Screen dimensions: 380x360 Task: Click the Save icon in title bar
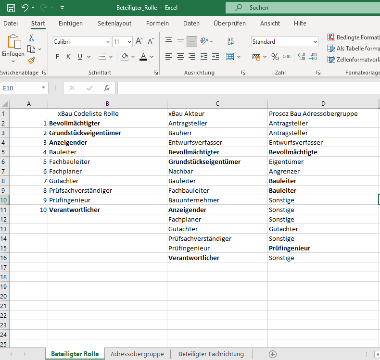coord(11,8)
